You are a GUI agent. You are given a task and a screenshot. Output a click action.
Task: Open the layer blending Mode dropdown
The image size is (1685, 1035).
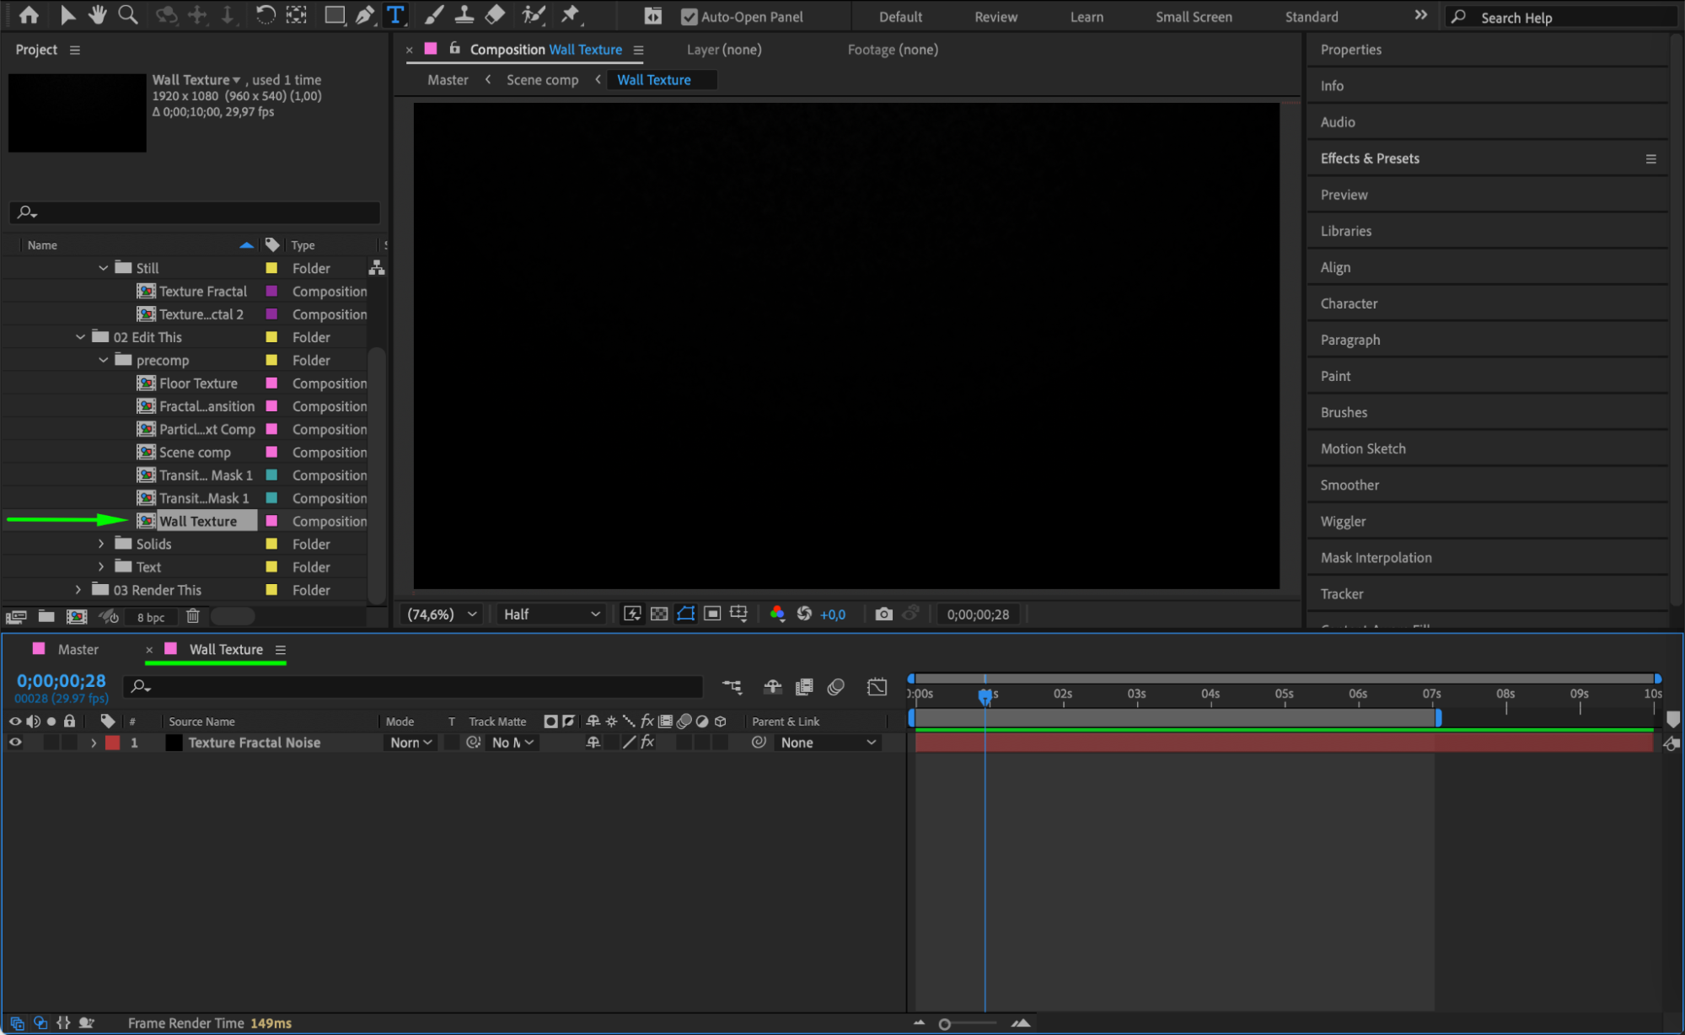(x=411, y=743)
